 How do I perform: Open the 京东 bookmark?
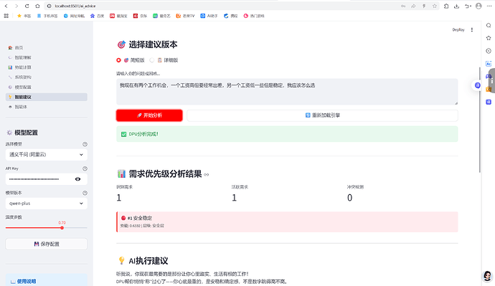click(140, 16)
